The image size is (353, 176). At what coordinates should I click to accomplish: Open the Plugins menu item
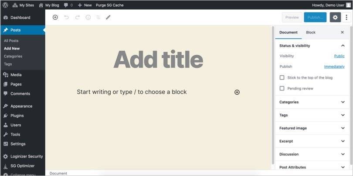tap(17, 116)
